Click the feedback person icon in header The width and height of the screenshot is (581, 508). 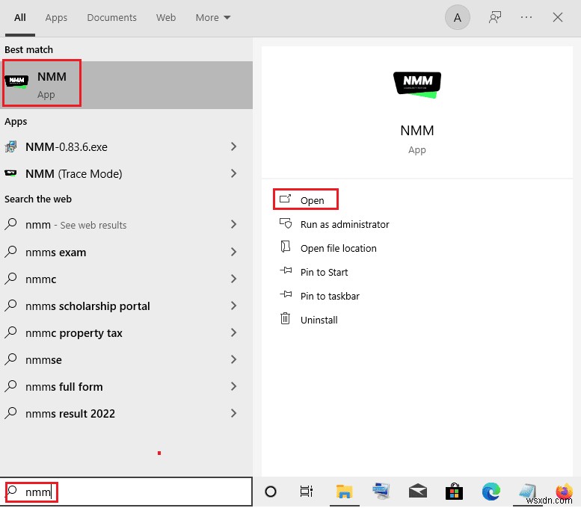(495, 17)
